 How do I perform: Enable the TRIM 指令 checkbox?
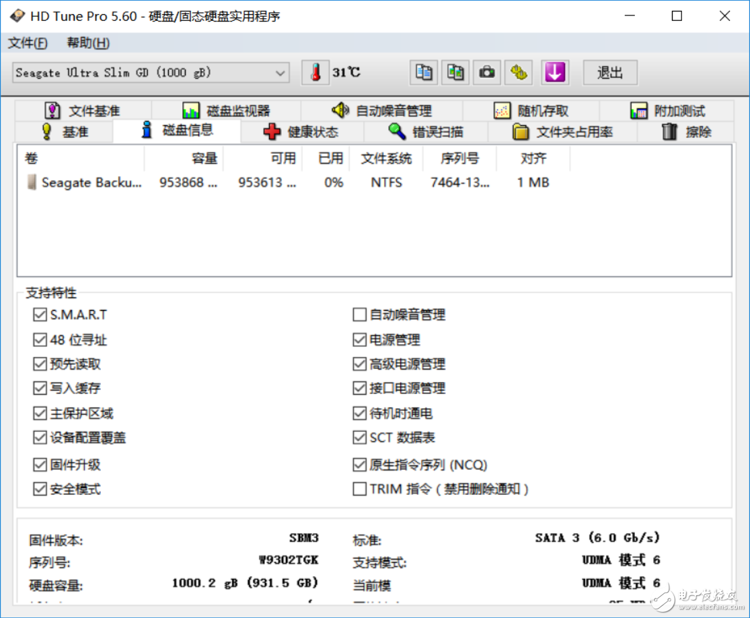pos(359,490)
